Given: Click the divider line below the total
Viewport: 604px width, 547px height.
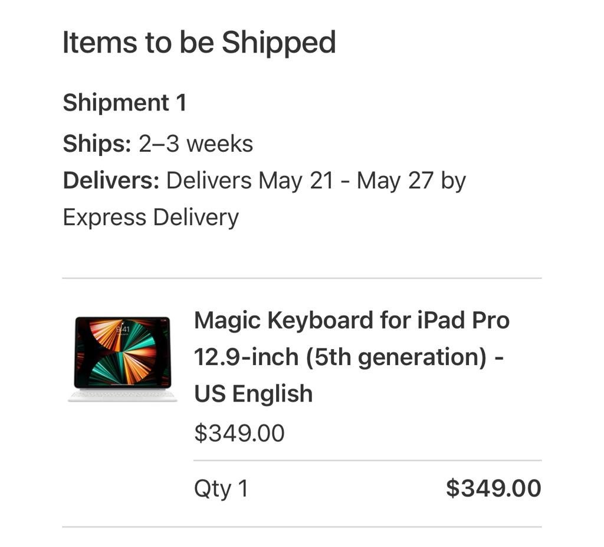Looking at the screenshot, I should [x=302, y=527].
